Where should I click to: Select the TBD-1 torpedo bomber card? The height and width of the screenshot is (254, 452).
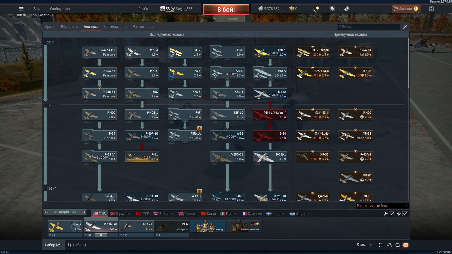click(x=270, y=52)
